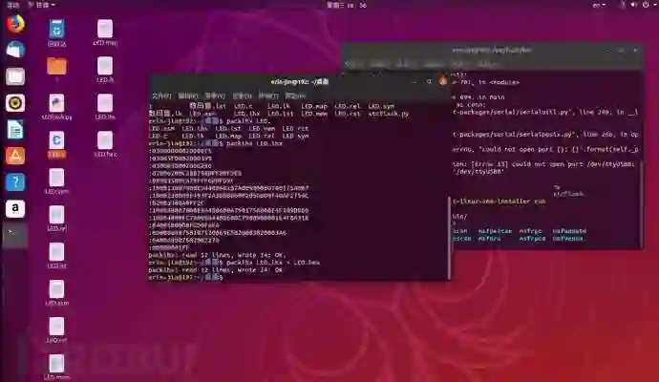Select the LED.lst file on the desktop

click(x=56, y=256)
